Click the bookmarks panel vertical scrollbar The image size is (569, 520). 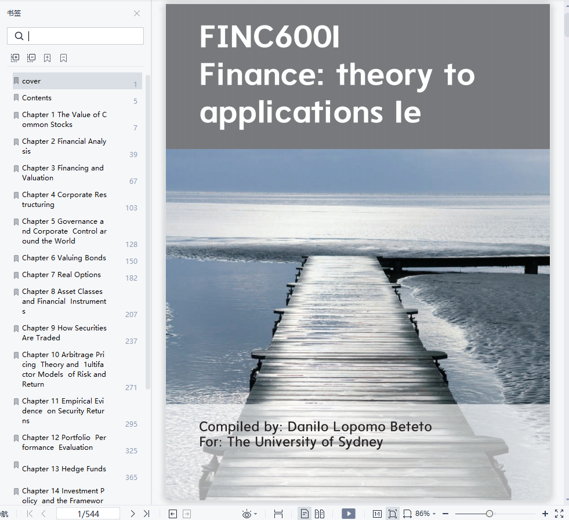point(148,232)
